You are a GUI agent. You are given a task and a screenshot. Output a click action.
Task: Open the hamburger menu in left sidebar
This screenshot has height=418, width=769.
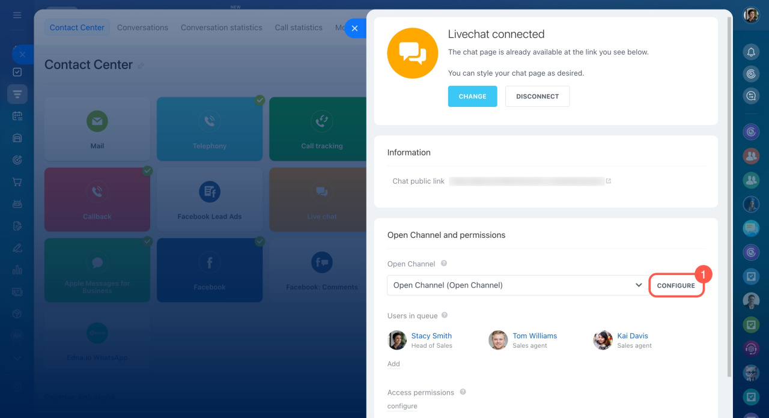pos(17,15)
